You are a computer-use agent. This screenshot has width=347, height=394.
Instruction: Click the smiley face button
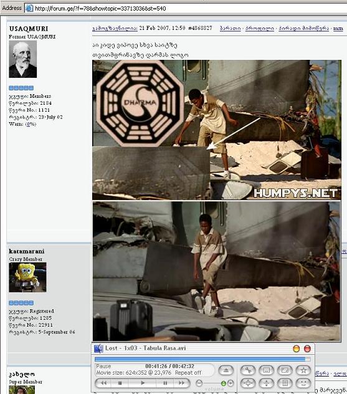[303, 383]
